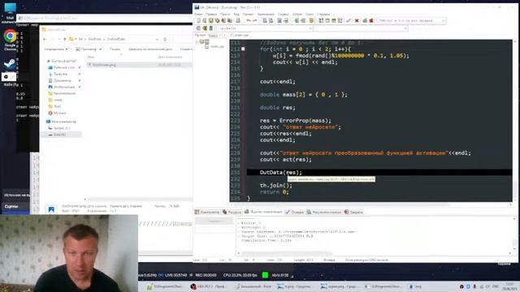
Task: Click the Закрыть tab to hide bottom panel
Action: tap(354, 212)
